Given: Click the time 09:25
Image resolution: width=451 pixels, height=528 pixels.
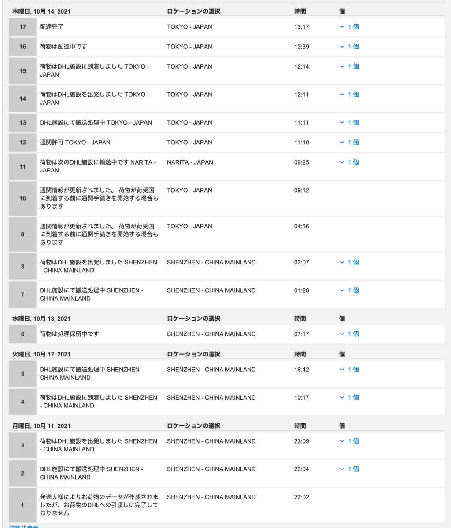Looking at the screenshot, I should 302,162.
